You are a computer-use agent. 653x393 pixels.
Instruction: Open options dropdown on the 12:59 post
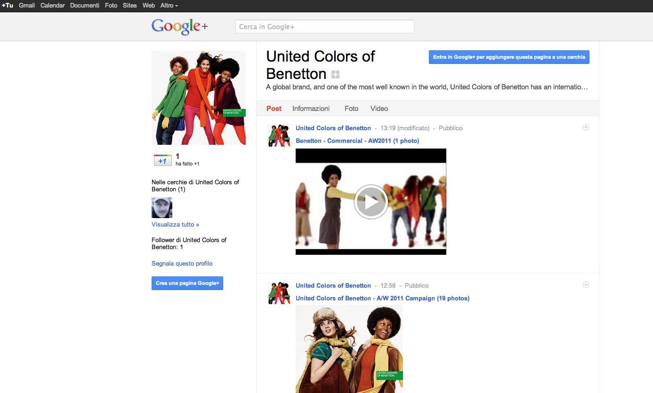point(586,285)
